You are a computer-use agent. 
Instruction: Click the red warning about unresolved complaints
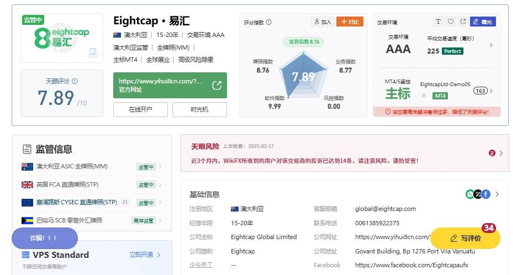(437, 112)
